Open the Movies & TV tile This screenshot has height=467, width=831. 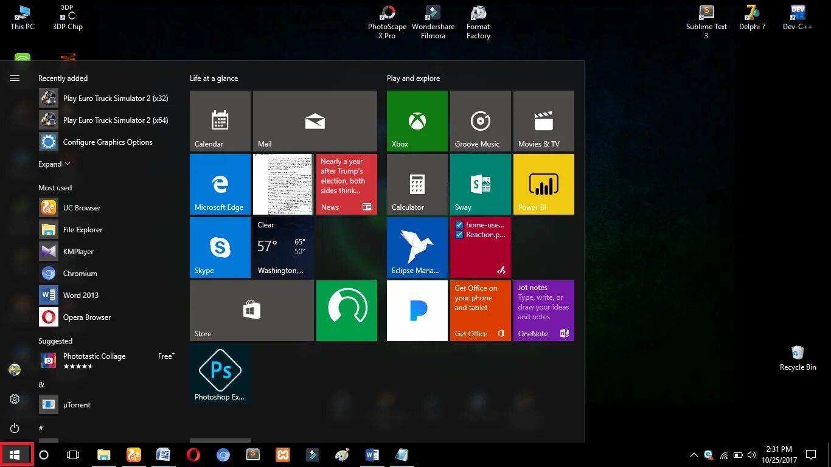pyautogui.click(x=544, y=121)
